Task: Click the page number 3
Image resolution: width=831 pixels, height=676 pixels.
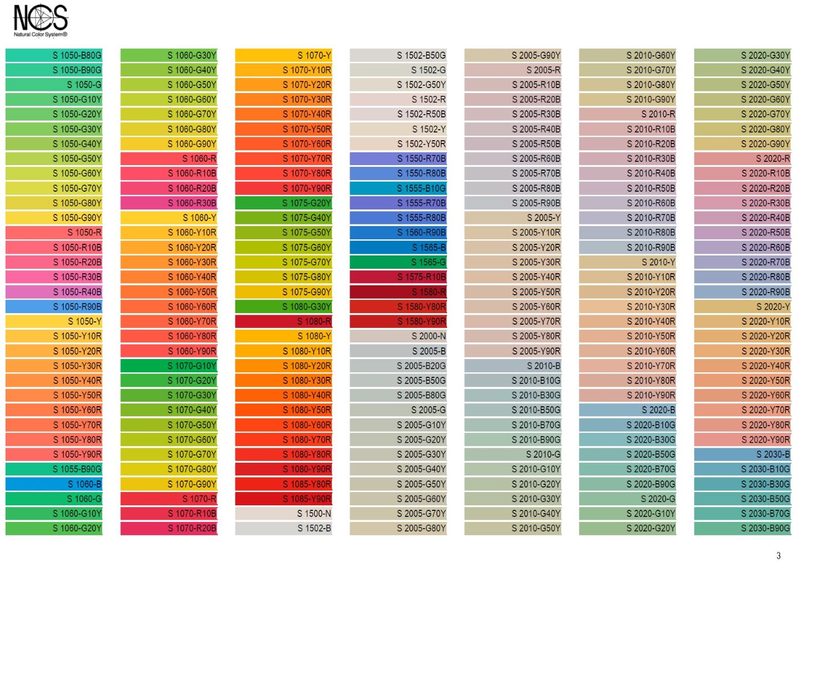Action: [x=778, y=556]
